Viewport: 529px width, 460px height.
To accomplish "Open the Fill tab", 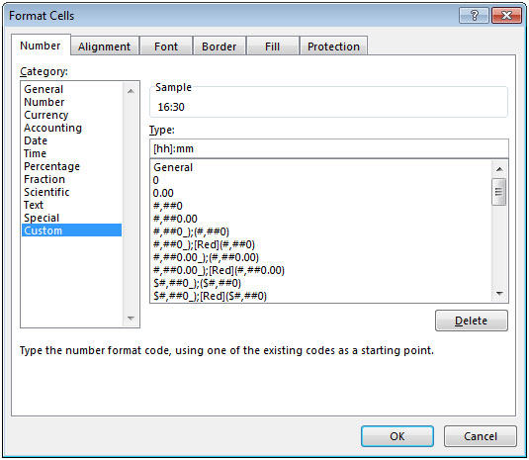I will 272,46.
